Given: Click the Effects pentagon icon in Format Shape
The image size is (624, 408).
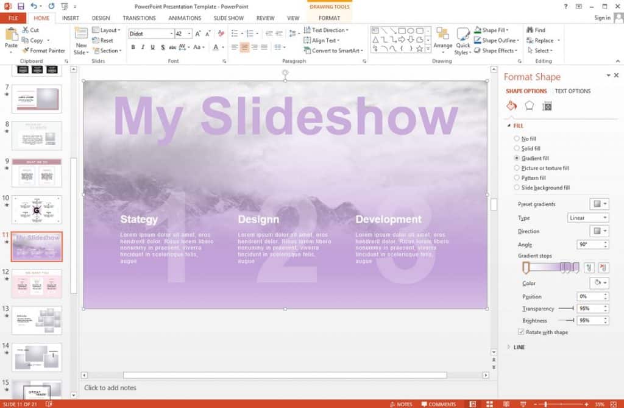Looking at the screenshot, I should [529, 106].
